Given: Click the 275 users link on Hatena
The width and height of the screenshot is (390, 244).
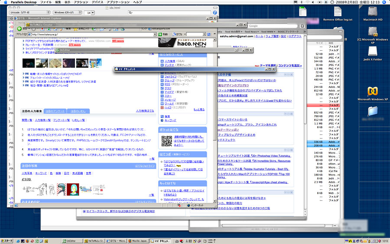Looking at the screenshot, I should click(75, 45).
